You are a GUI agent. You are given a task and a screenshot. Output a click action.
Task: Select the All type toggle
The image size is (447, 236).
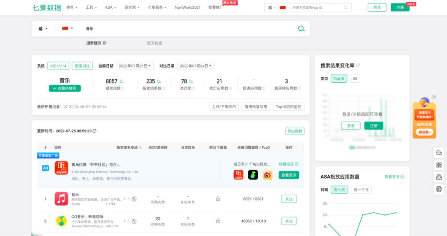355,79
